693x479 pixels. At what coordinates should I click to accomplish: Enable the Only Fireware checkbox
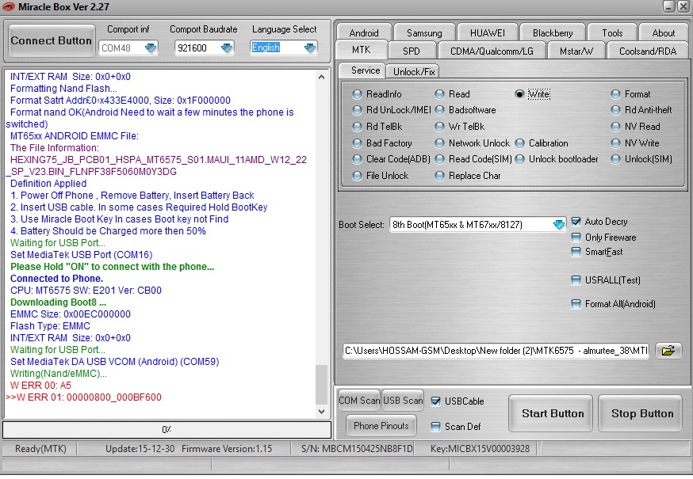[576, 238]
